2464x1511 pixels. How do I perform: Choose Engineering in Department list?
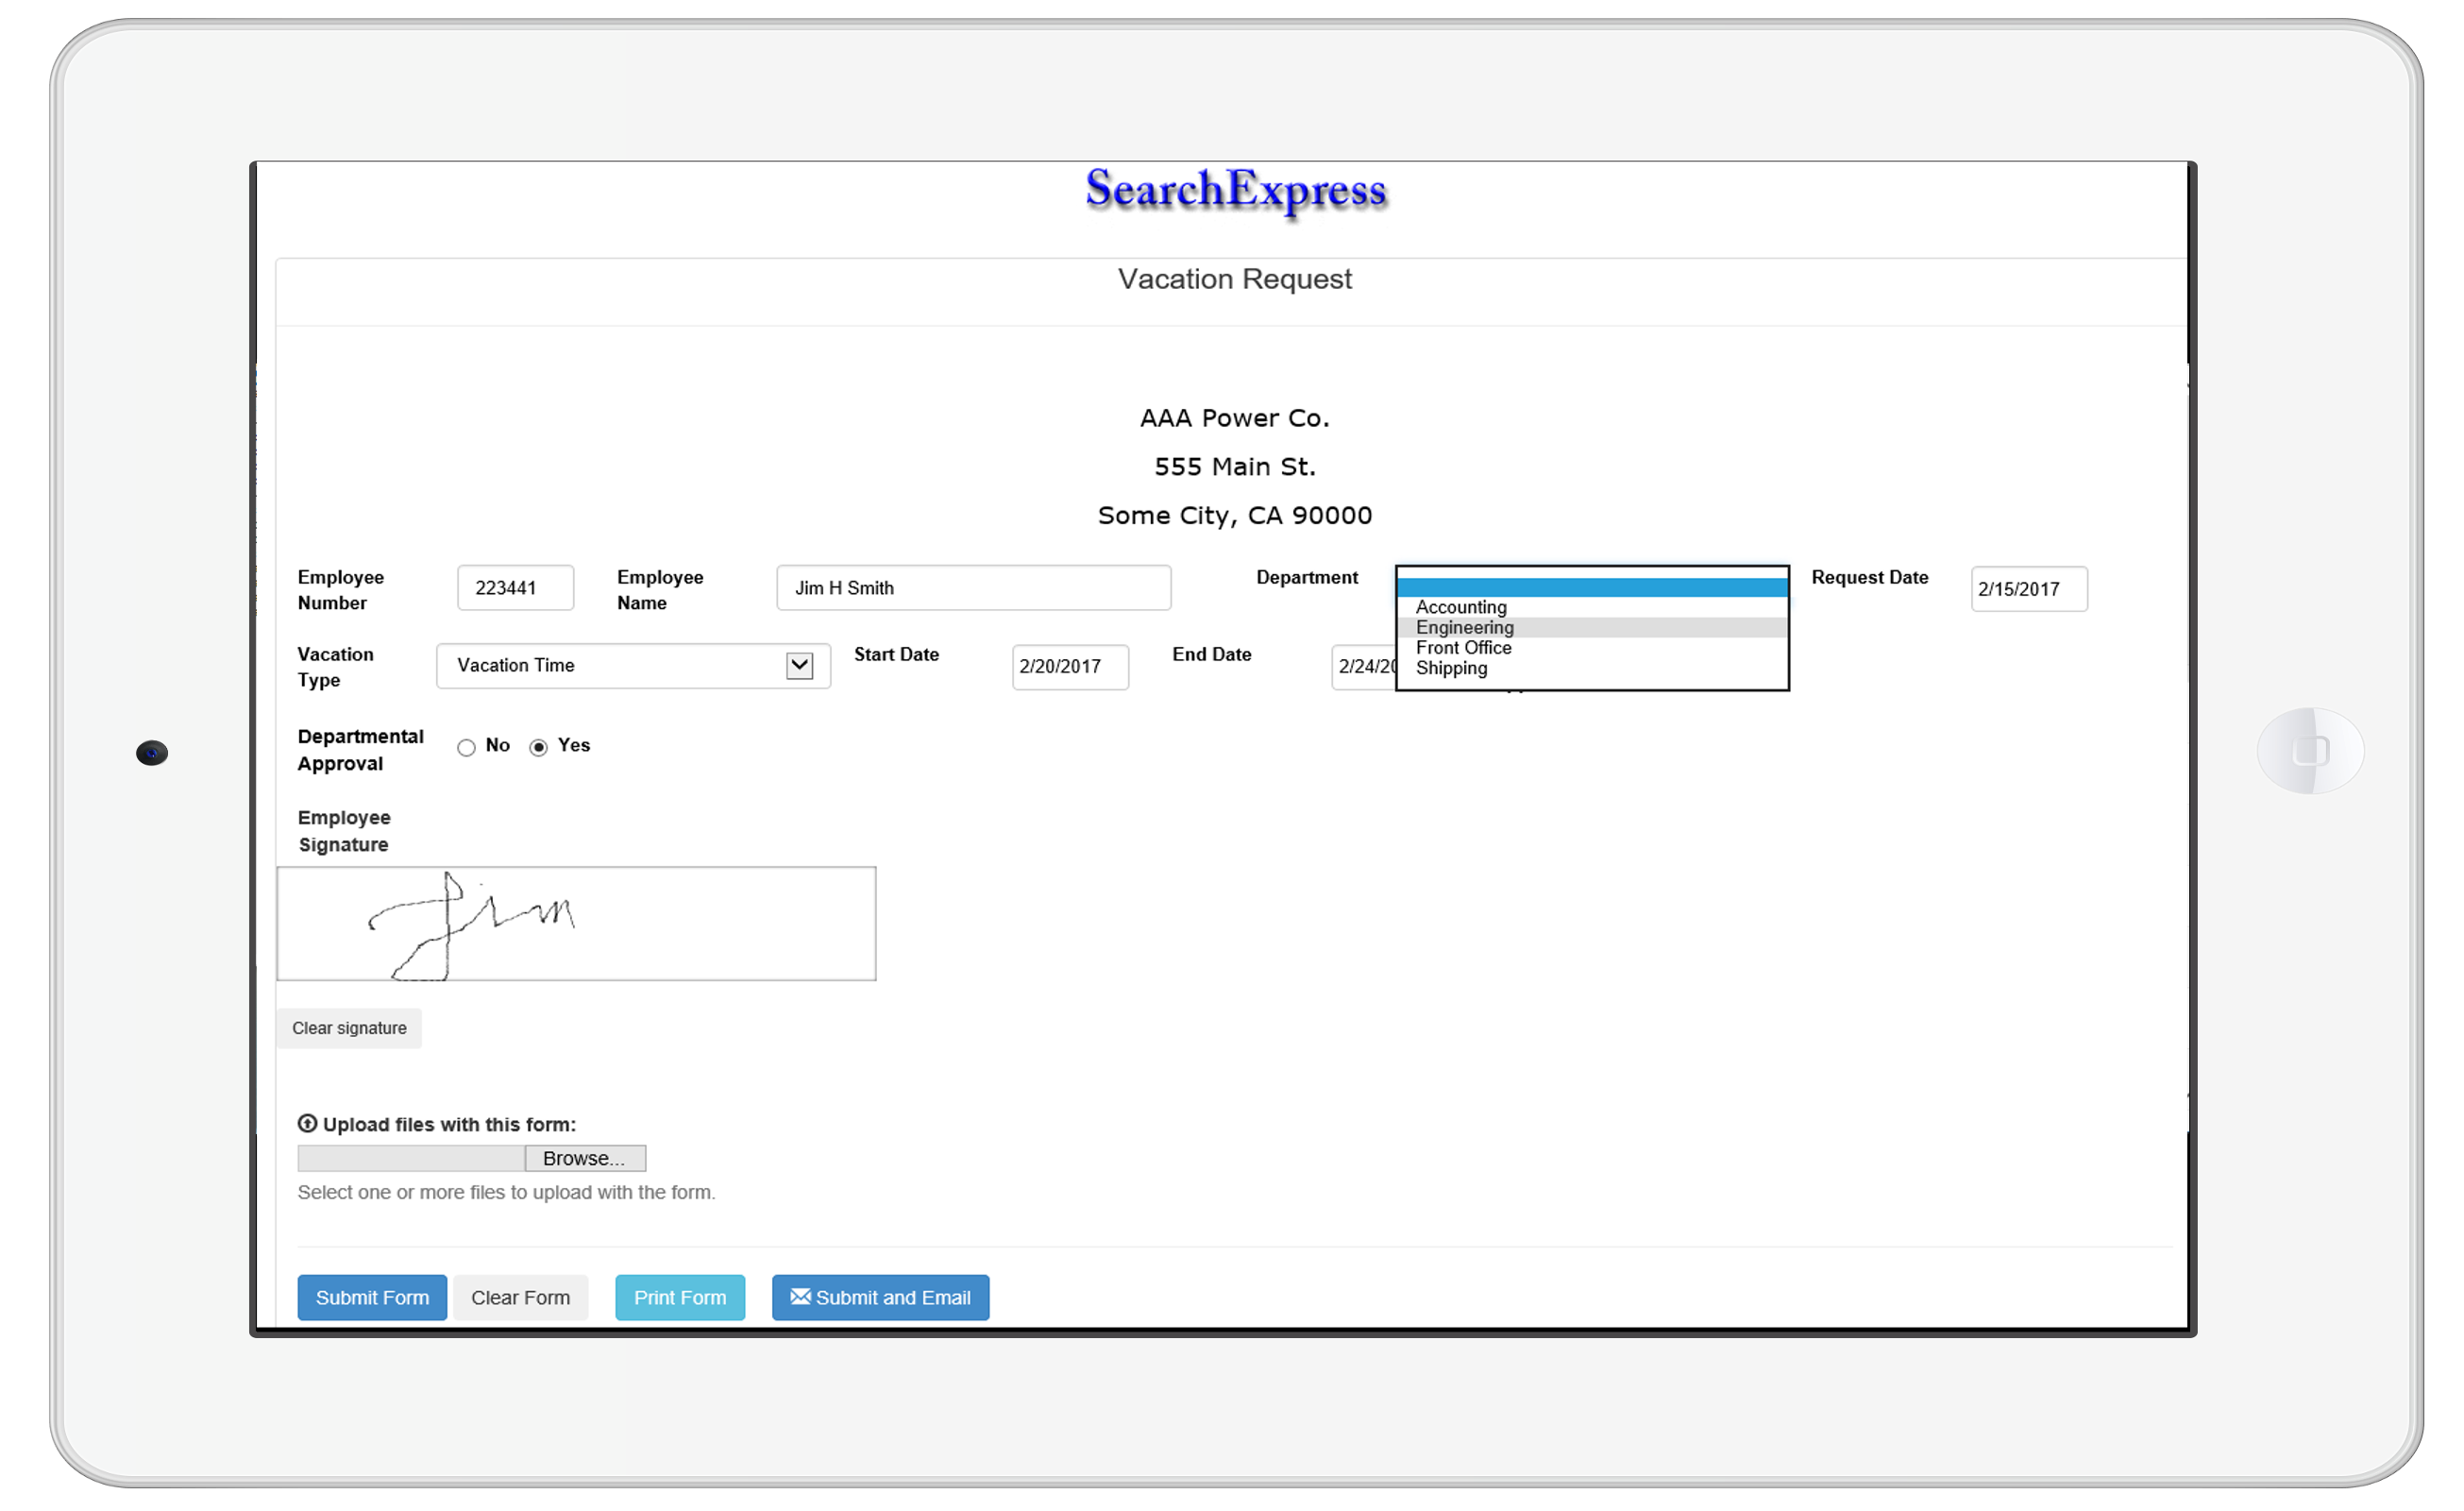(1592, 627)
